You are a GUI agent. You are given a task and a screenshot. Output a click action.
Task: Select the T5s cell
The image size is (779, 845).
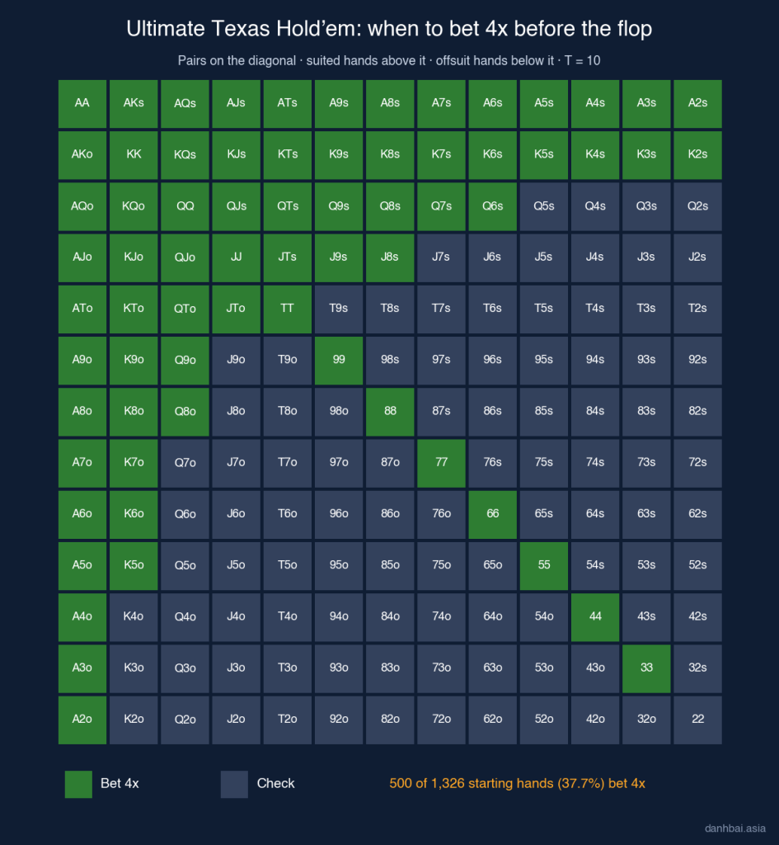pyautogui.click(x=544, y=309)
